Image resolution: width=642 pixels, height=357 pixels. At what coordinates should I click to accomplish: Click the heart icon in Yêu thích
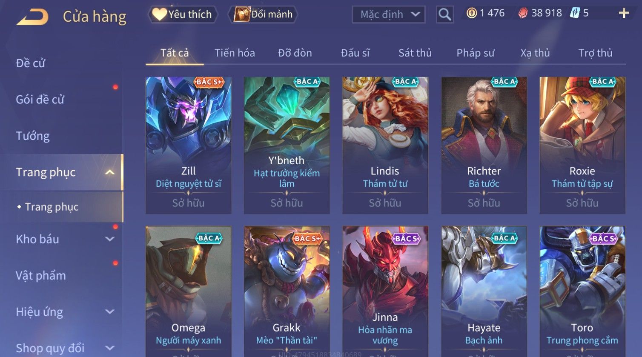159,14
